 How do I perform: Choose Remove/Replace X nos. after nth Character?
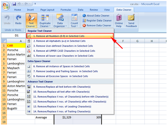click(70, 102)
